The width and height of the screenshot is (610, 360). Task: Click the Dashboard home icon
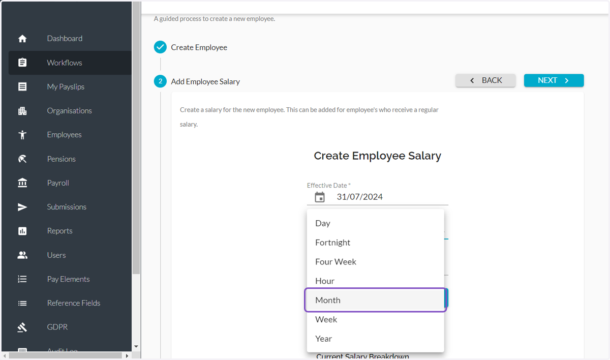tap(22, 39)
